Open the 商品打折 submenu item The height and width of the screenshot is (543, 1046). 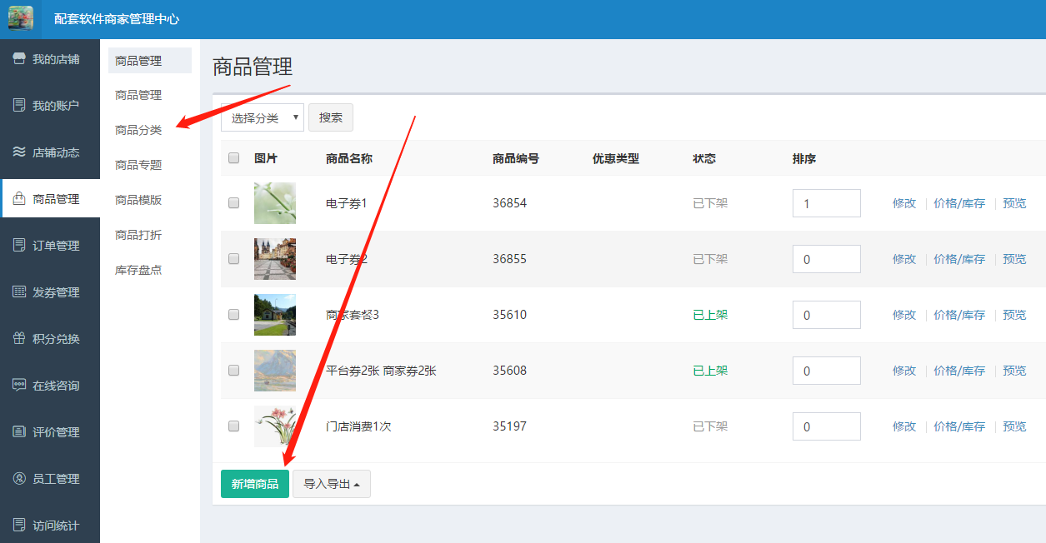coord(138,235)
